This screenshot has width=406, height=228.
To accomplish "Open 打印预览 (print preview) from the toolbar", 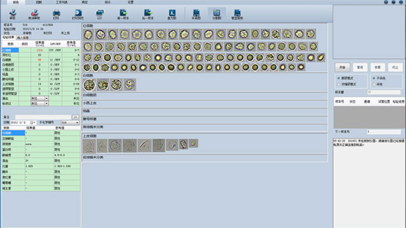I will (78, 14).
